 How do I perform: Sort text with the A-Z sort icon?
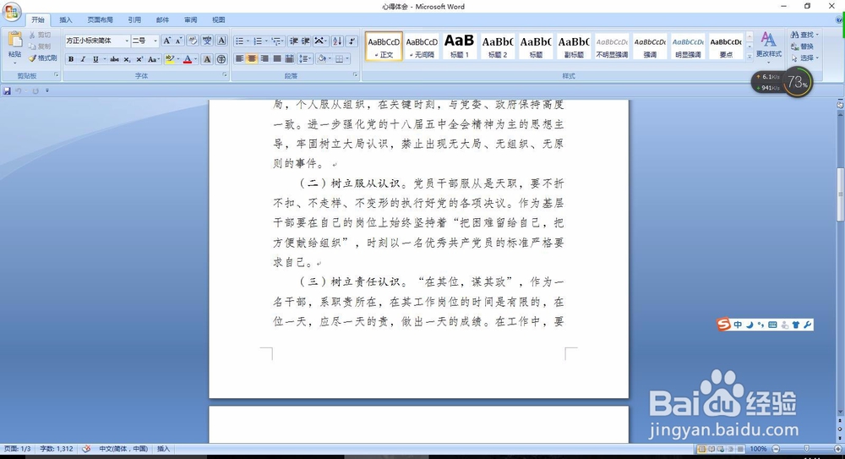[337, 41]
